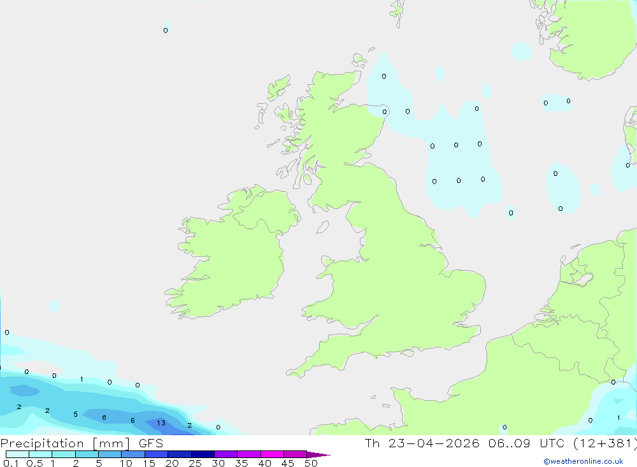This screenshot has width=637, height=467.
Task: Click the '50' legend scale label
Action: coord(311,463)
